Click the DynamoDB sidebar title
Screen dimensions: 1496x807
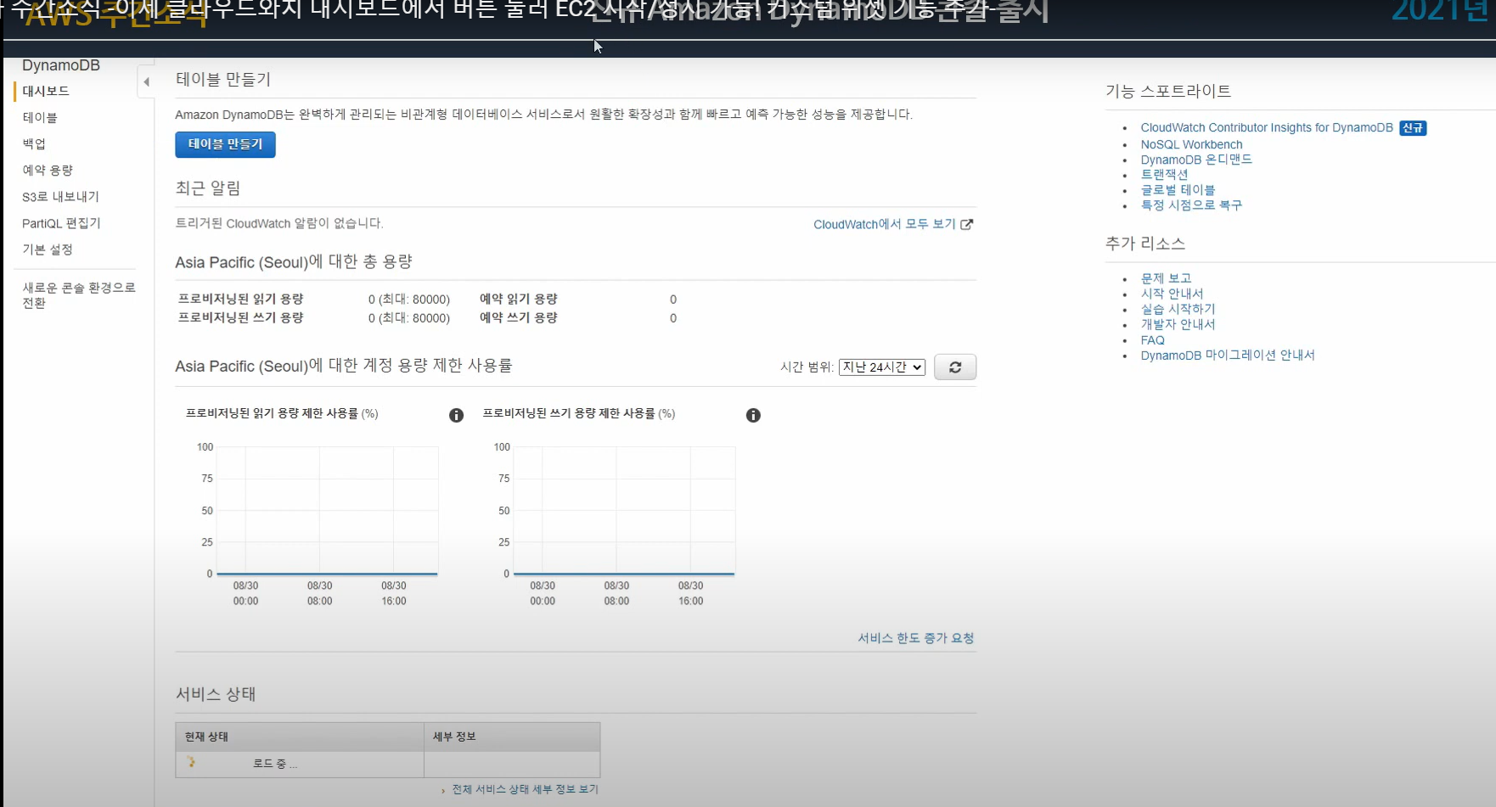61,65
